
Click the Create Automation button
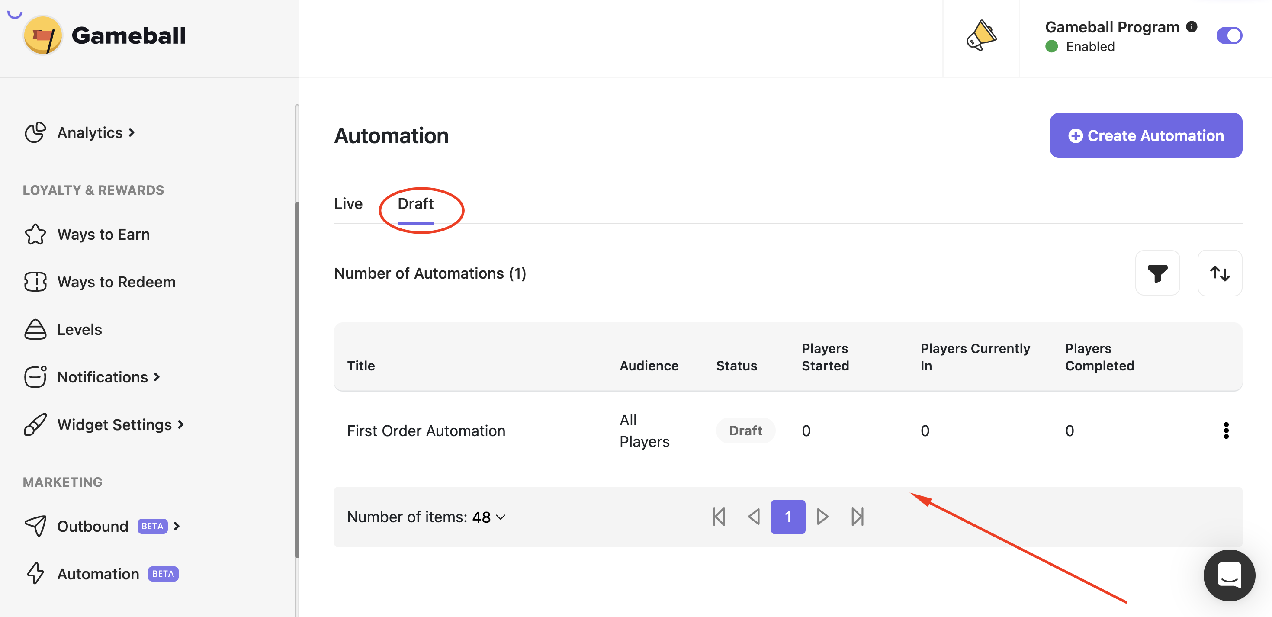tap(1146, 135)
